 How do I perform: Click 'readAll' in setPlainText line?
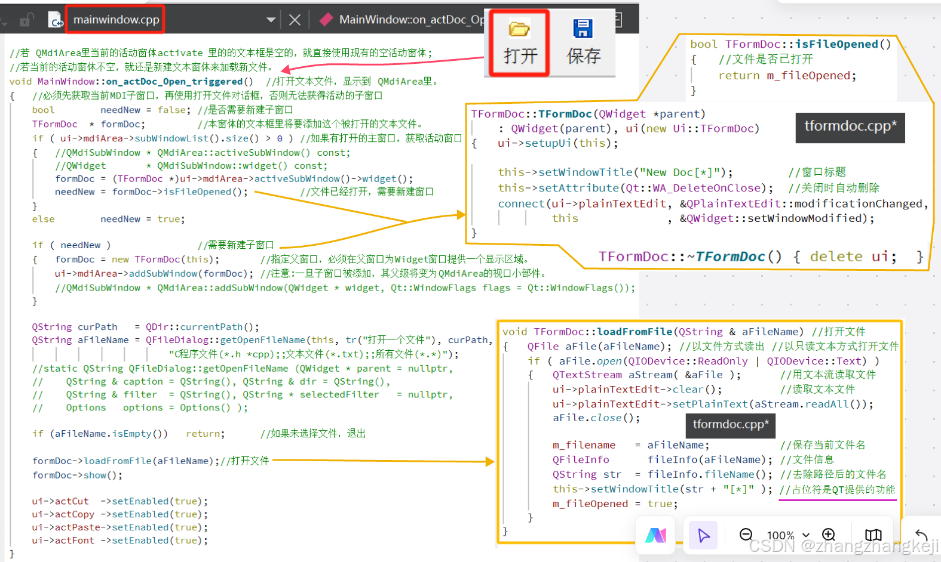[x=827, y=404]
